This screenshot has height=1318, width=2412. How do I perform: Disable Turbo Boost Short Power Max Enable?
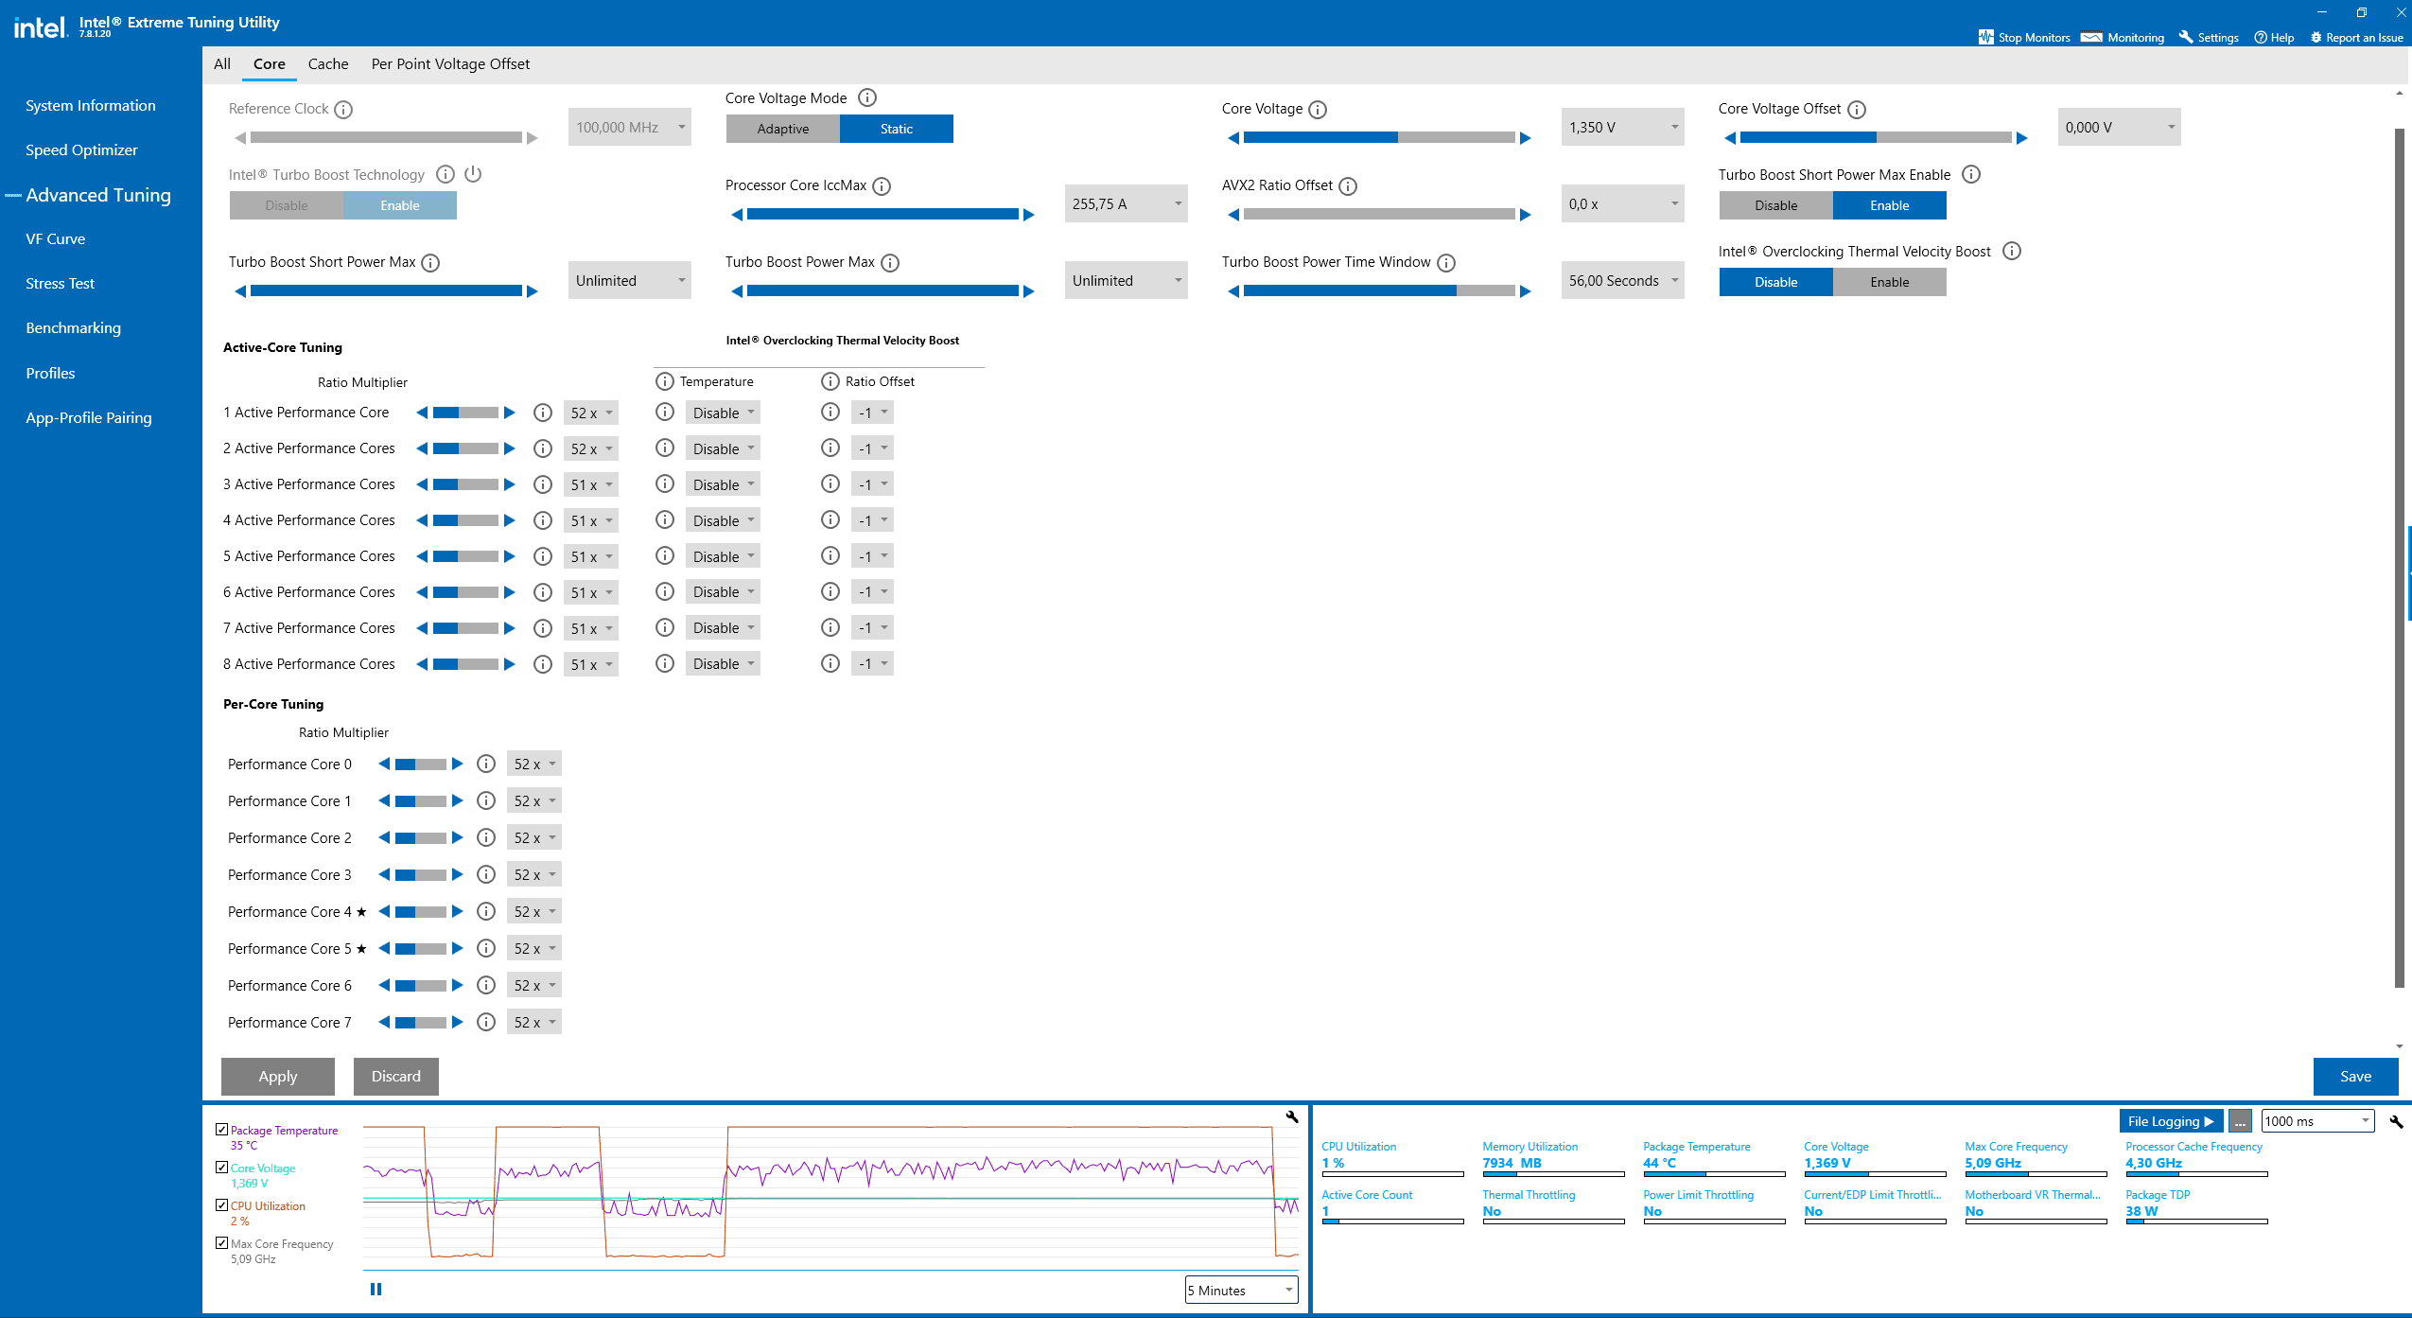(x=1776, y=205)
